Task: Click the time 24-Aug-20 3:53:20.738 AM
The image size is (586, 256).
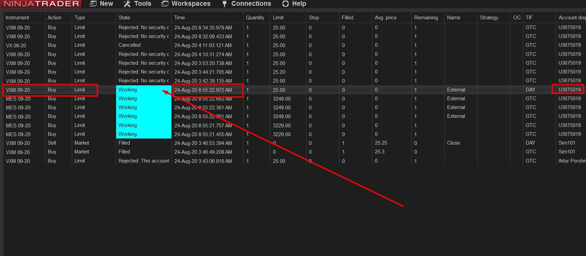Action: (203, 63)
